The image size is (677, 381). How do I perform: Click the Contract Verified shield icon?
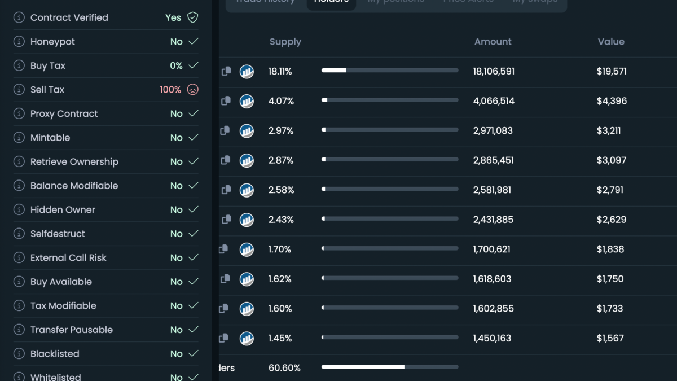(192, 17)
